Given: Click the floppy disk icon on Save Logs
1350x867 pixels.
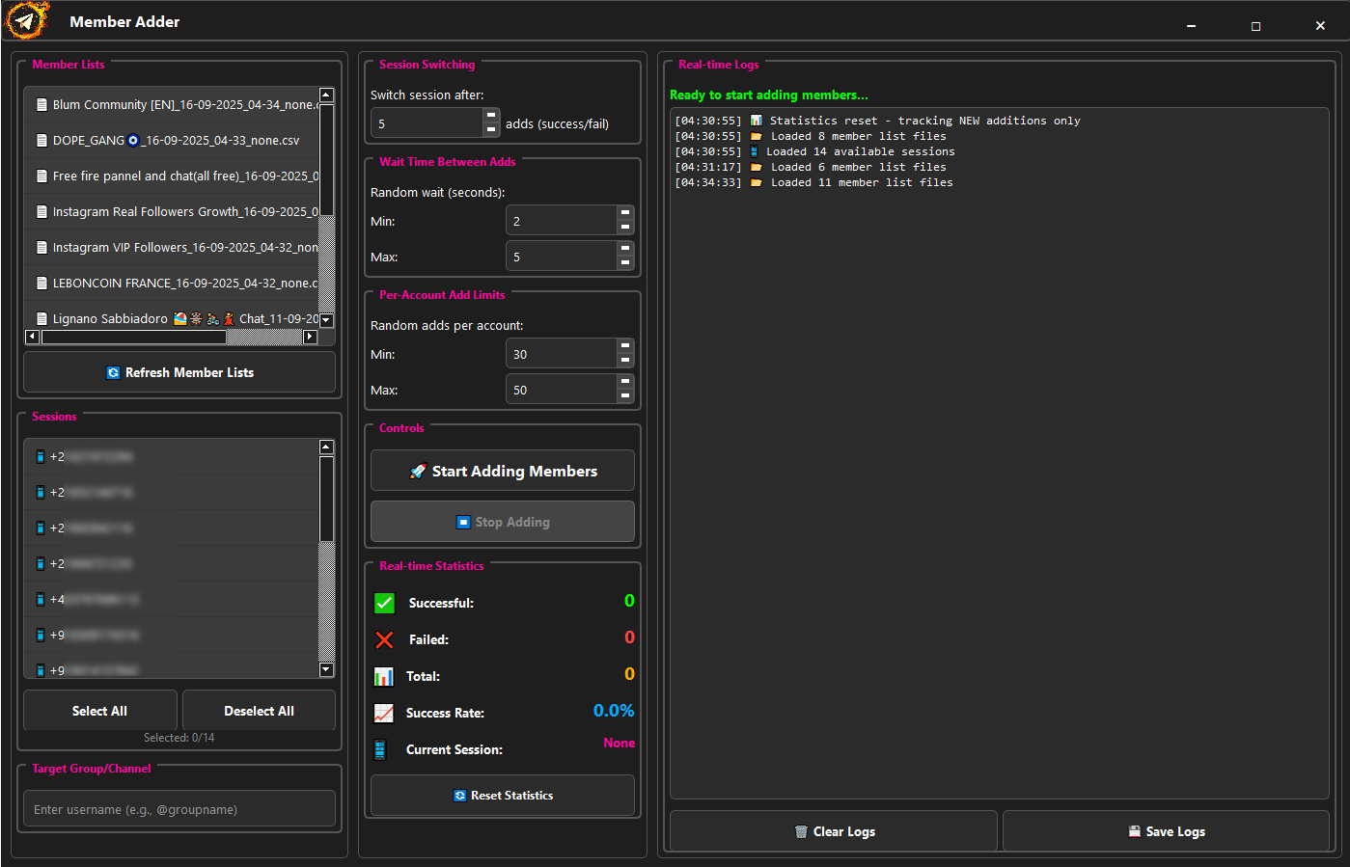Looking at the screenshot, I should click(1134, 830).
